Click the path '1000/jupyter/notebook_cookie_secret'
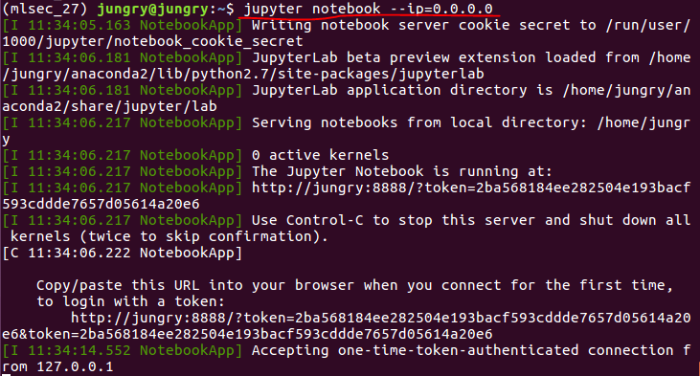The width and height of the screenshot is (700, 376). click(152, 41)
